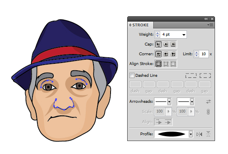Screen dimensions: 228x154
Task: Click the first gap input field
Action: pyautogui.click(x=149, y=85)
